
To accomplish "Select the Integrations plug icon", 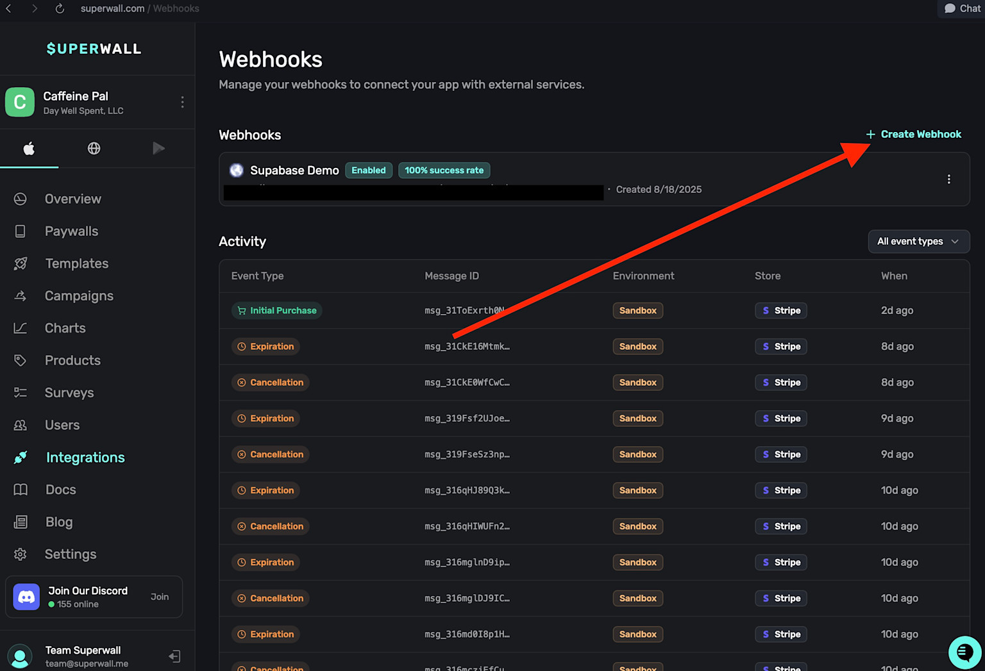I will 21,457.
